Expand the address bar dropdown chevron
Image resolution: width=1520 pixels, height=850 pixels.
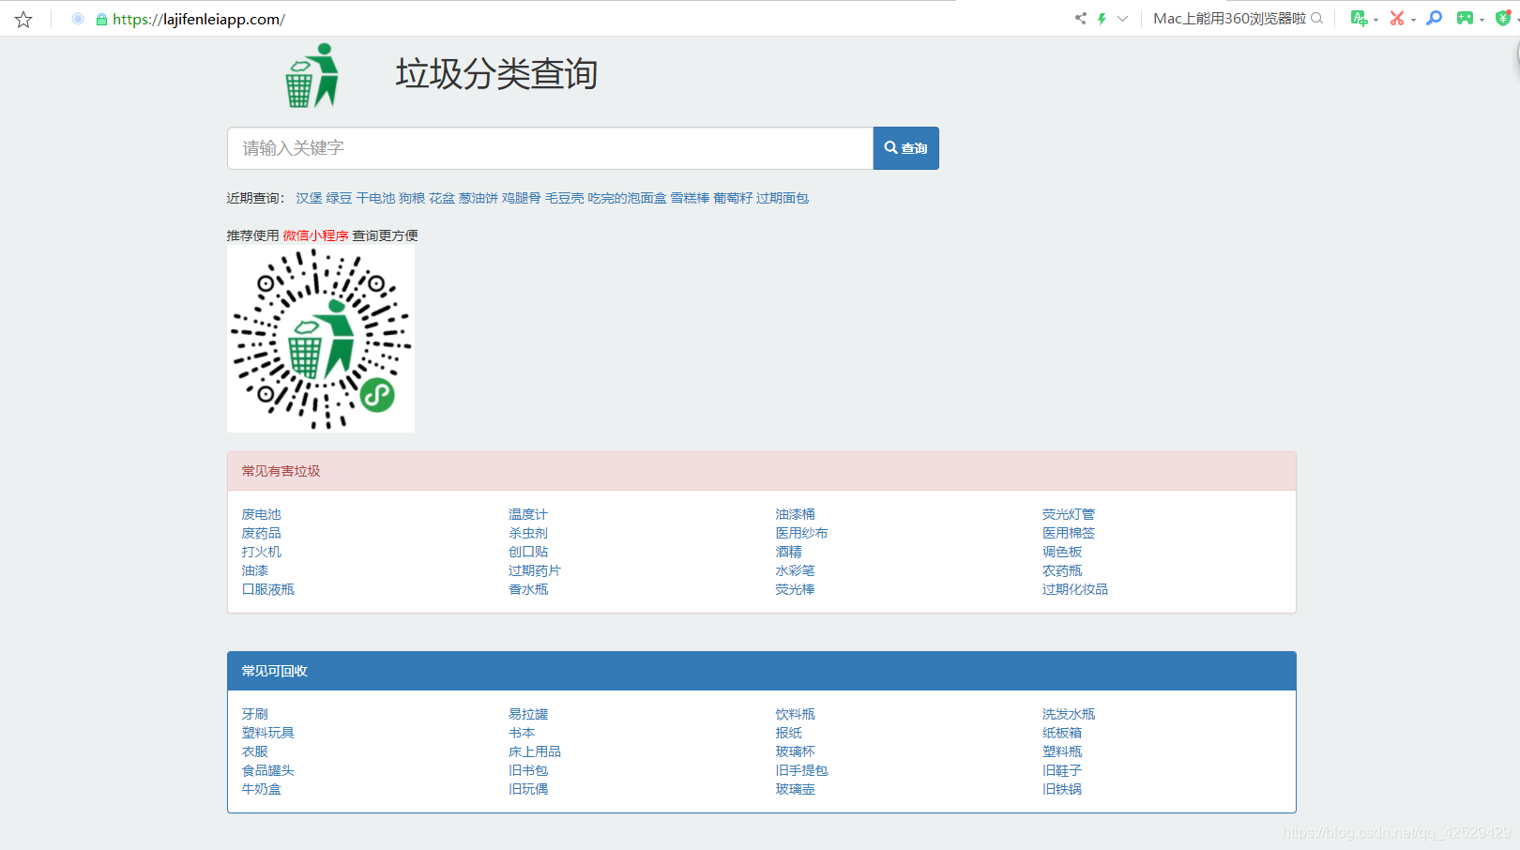1122,18
